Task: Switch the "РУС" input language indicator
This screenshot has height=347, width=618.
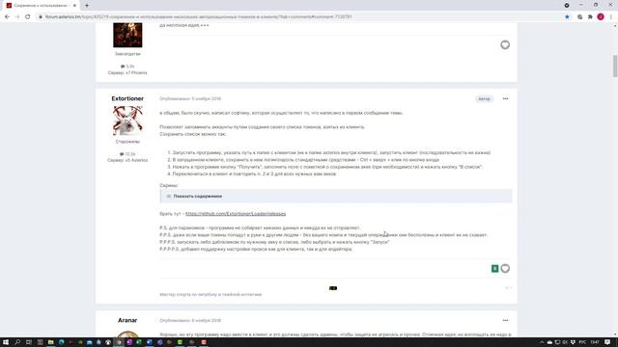Action: [582, 342]
